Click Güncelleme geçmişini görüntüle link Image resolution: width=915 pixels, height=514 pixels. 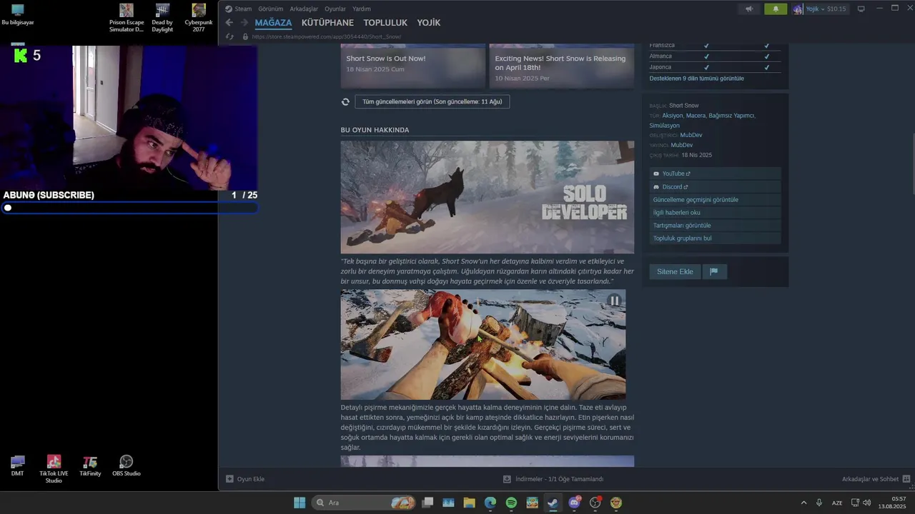pos(715,200)
